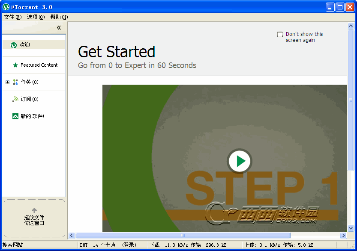Click the RSS feed icon beside 订阅

[x=15, y=99]
